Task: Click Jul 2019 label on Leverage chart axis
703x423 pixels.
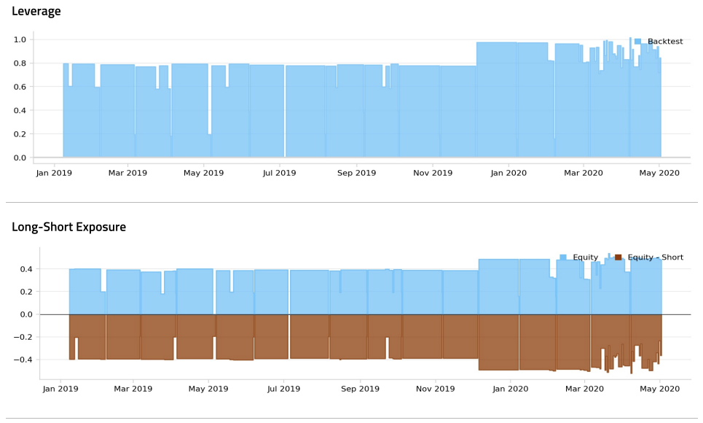Action: coord(280,173)
